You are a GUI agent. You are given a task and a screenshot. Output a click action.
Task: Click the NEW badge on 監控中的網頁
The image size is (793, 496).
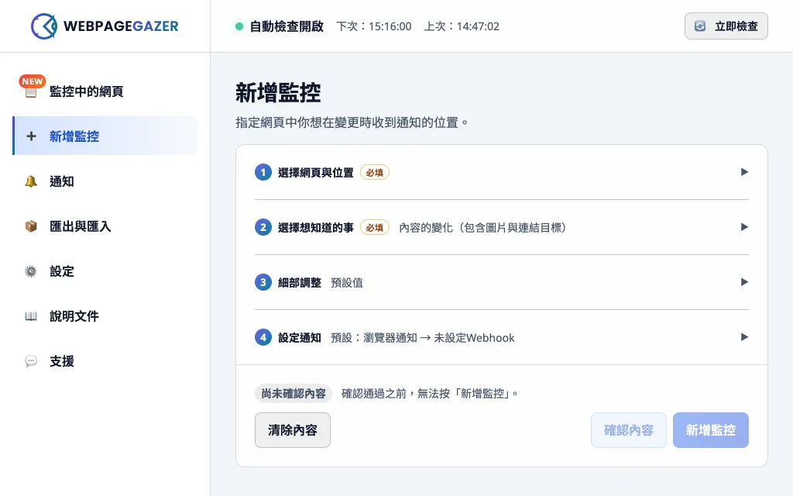(33, 81)
